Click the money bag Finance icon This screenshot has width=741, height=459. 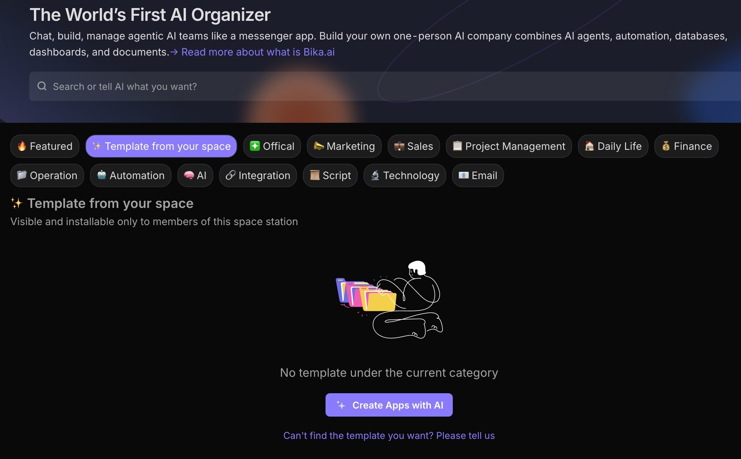[666, 146]
